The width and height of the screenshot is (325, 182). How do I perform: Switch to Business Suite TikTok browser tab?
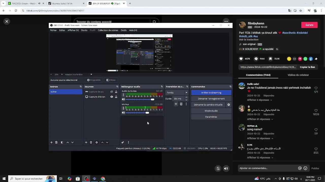point(66,4)
